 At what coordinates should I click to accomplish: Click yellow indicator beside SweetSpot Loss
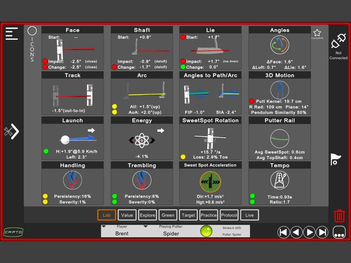point(183,157)
